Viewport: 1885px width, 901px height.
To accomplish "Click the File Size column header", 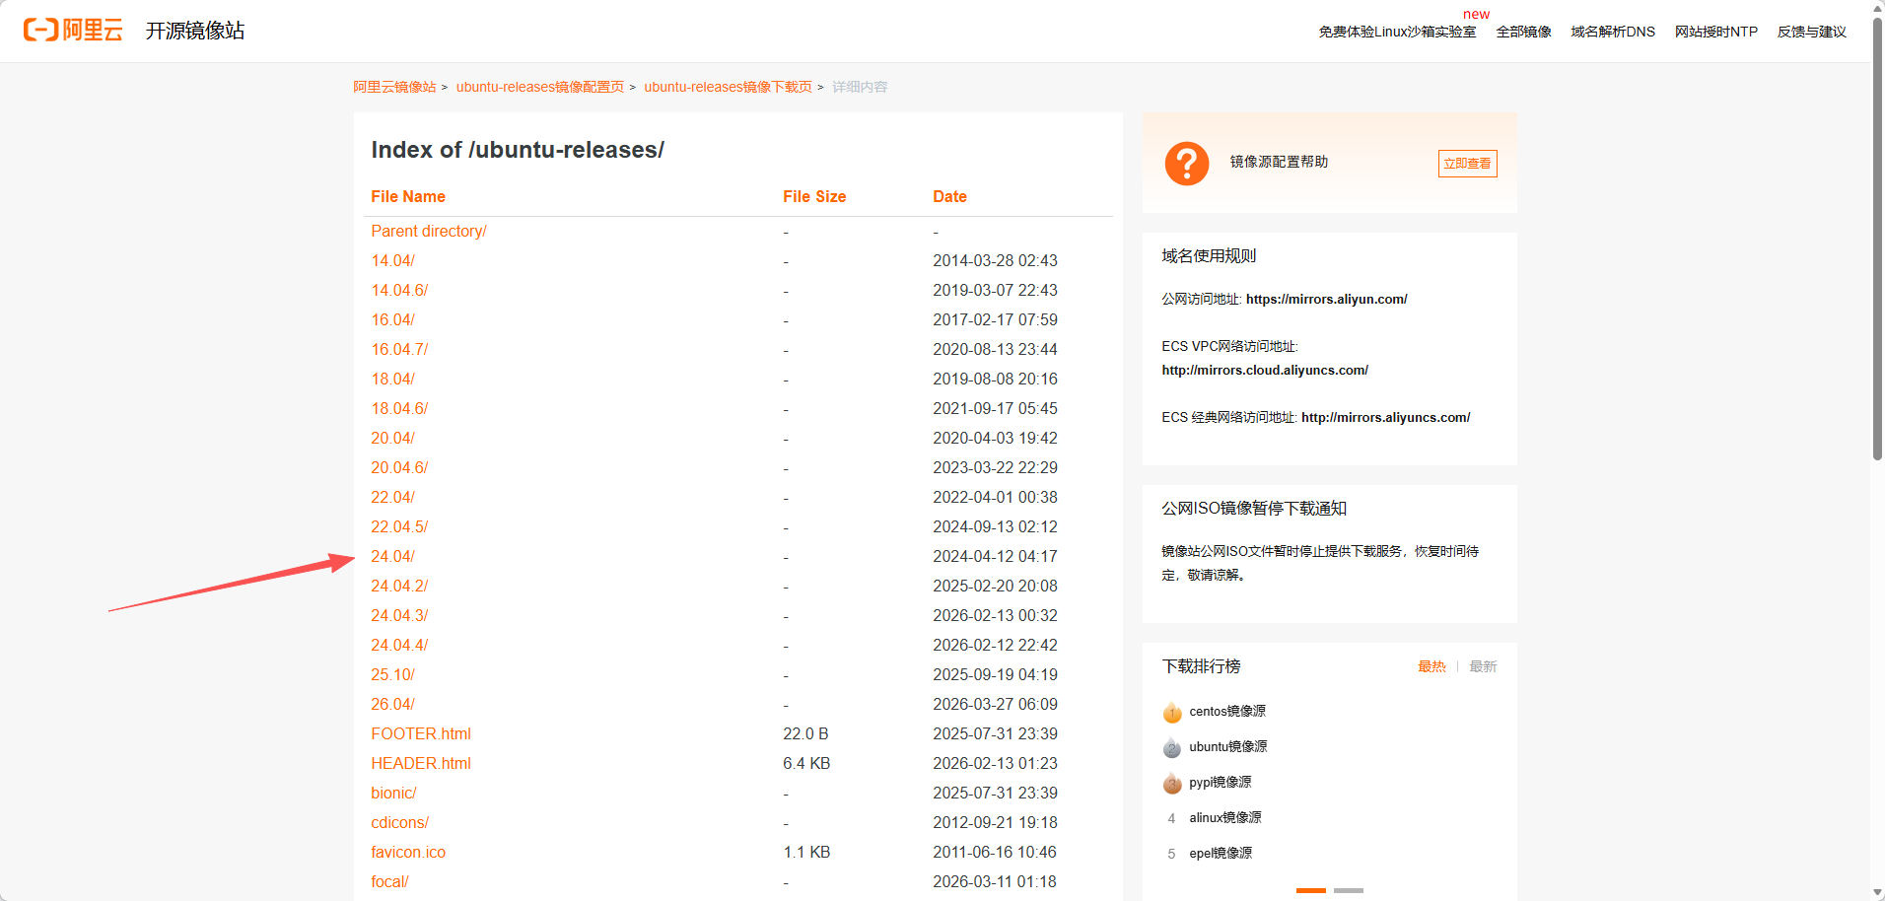I will 814,196.
